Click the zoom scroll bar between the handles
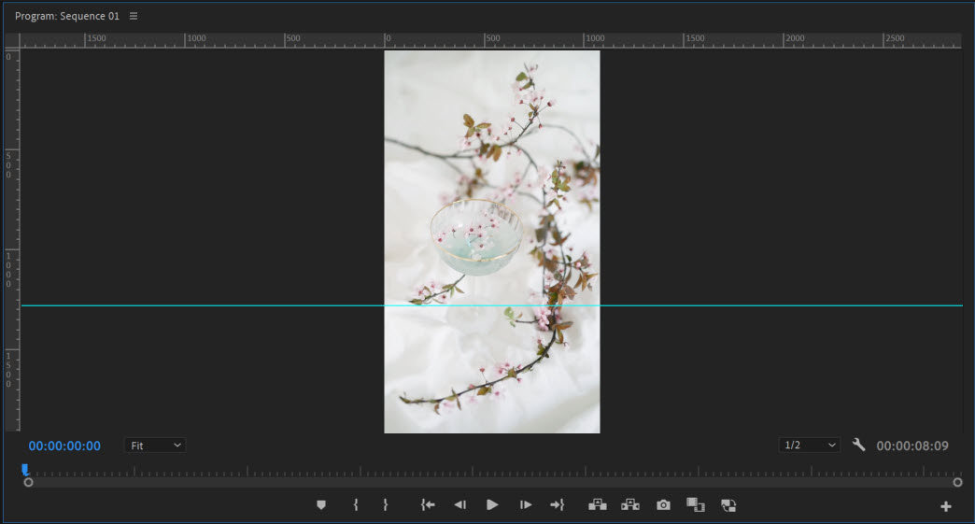Viewport: 975px width, 524px height. pos(492,482)
